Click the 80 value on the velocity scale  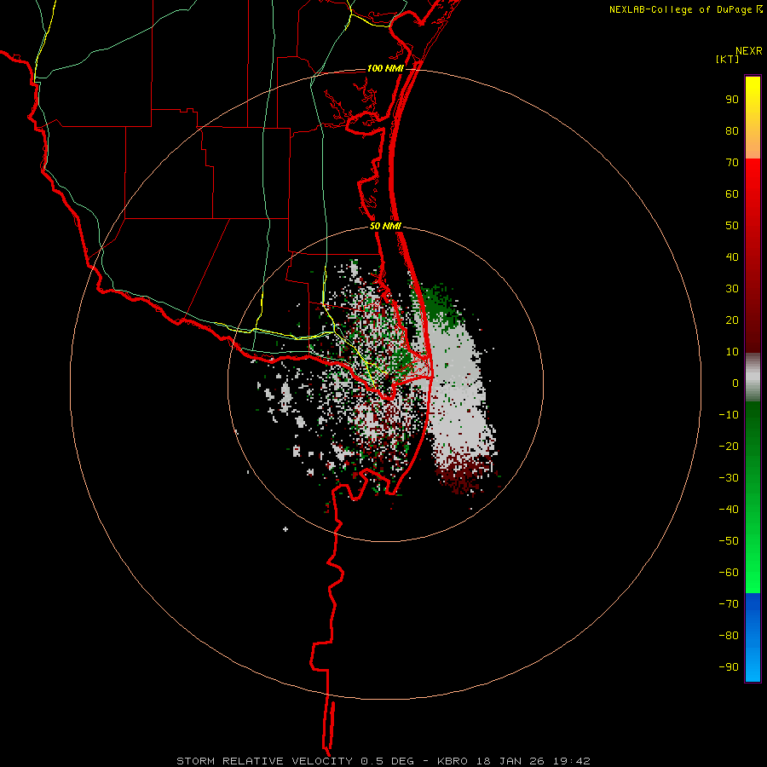coord(732,130)
